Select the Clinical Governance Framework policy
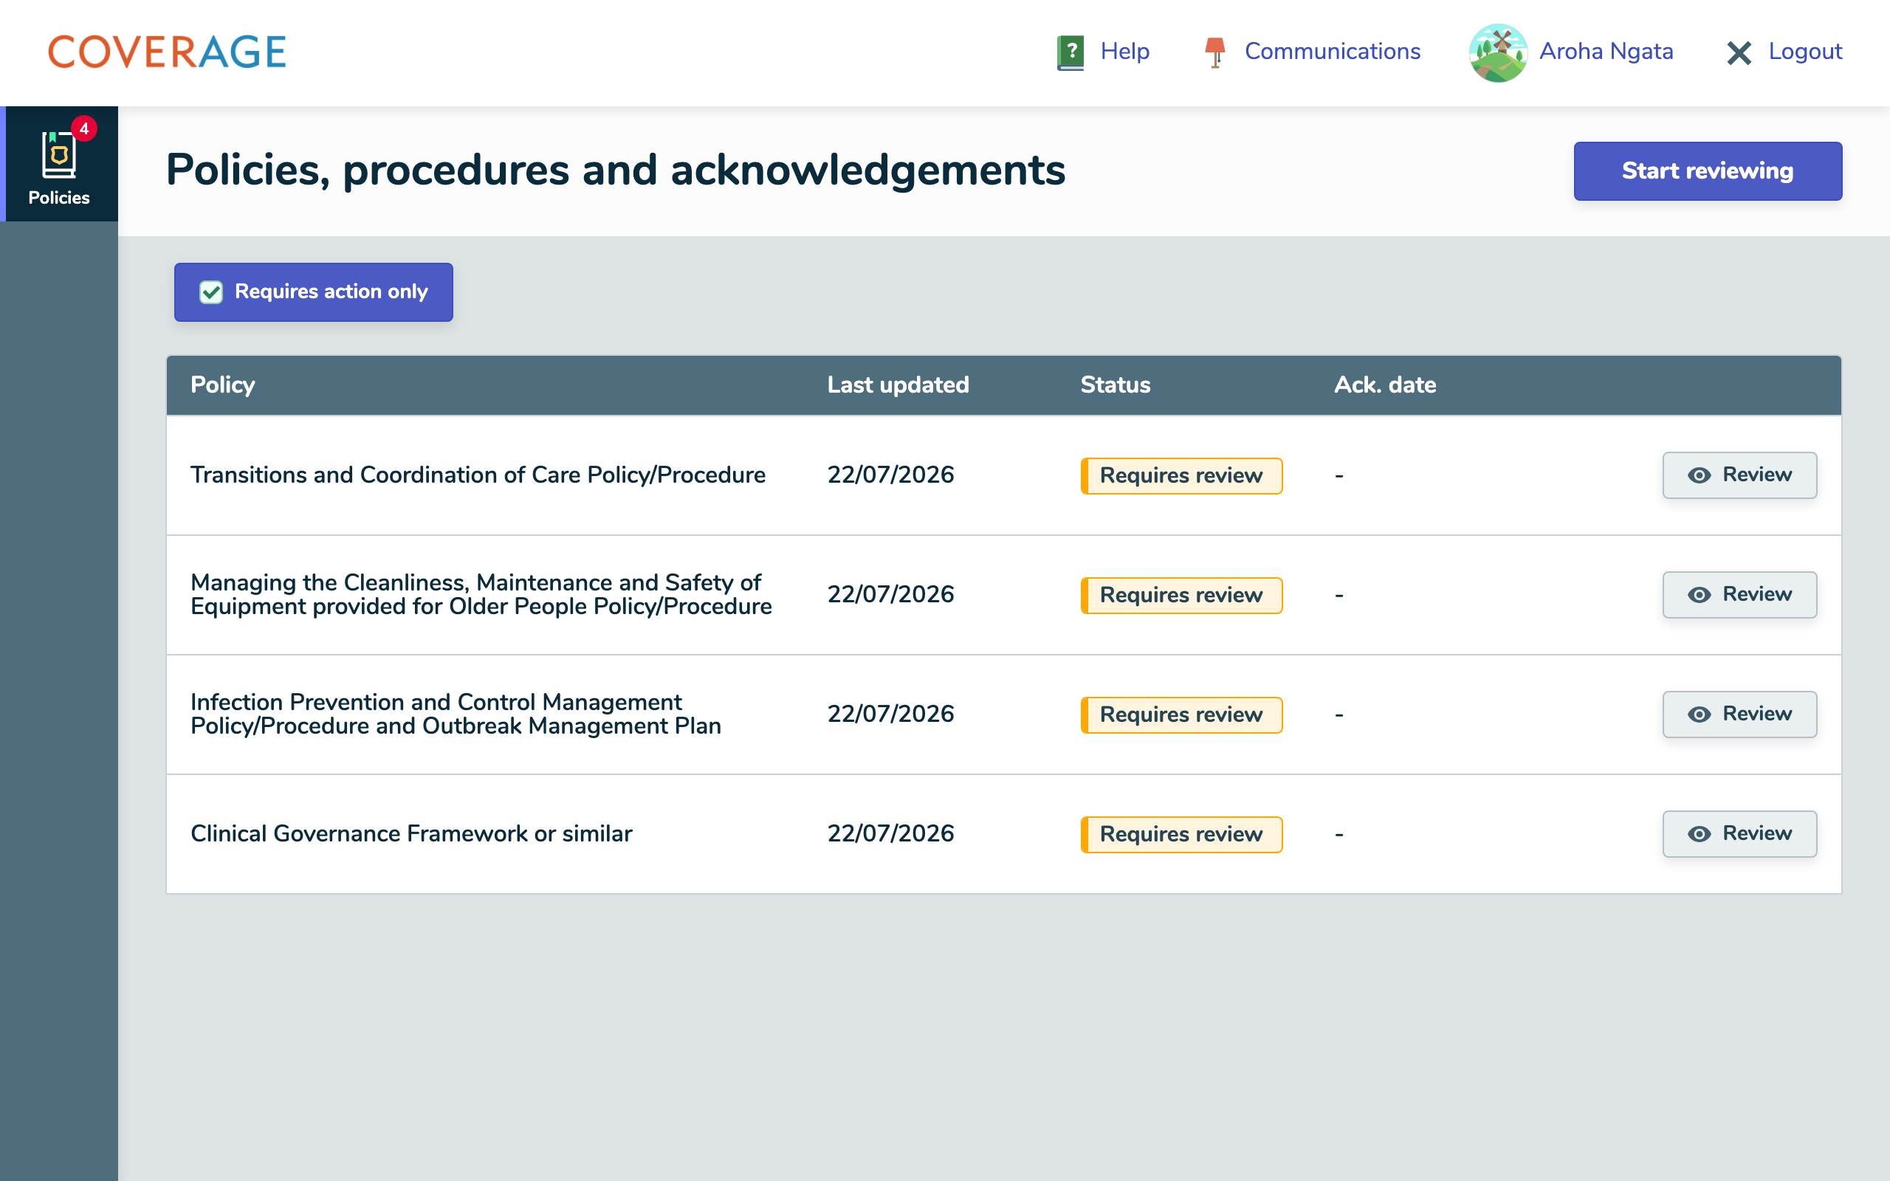This screenshot has width=1890, height=1181. (x=411, y=833)
